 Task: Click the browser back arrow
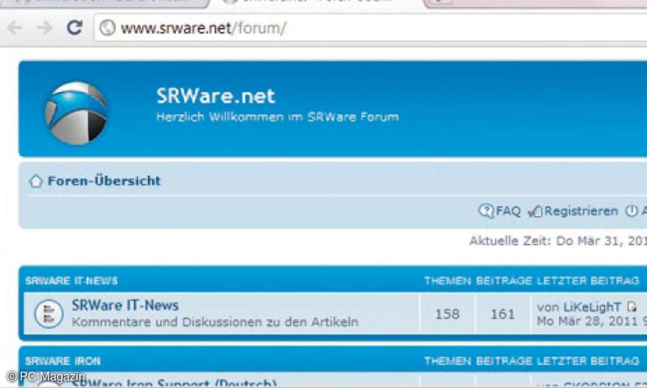point(16,27)
